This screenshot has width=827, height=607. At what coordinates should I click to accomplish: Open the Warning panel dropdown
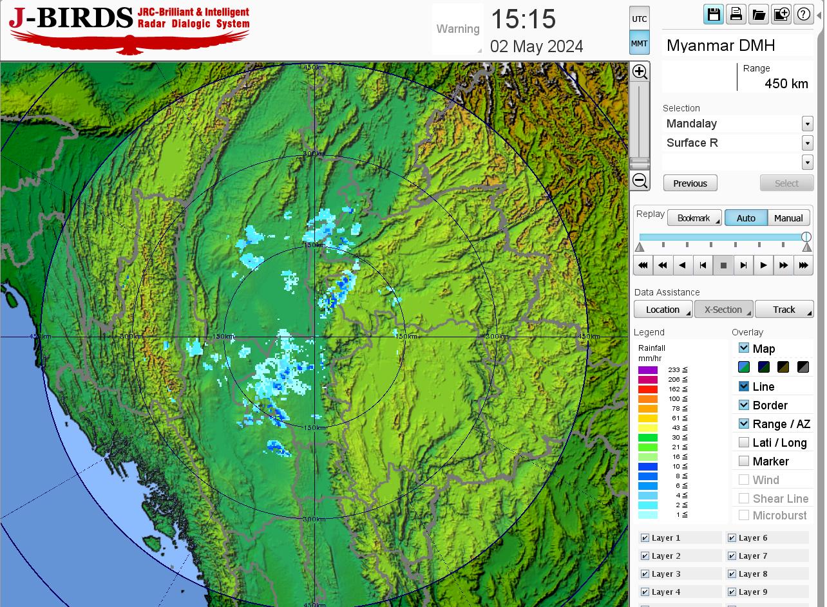click(x=458, y=29)
